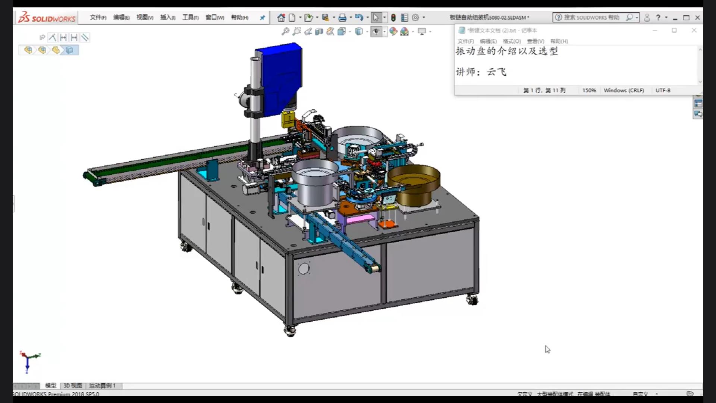The image size is (716, 403).
Task: Open the Dynamic Annotation Views icon
Action: pos(330,32)
